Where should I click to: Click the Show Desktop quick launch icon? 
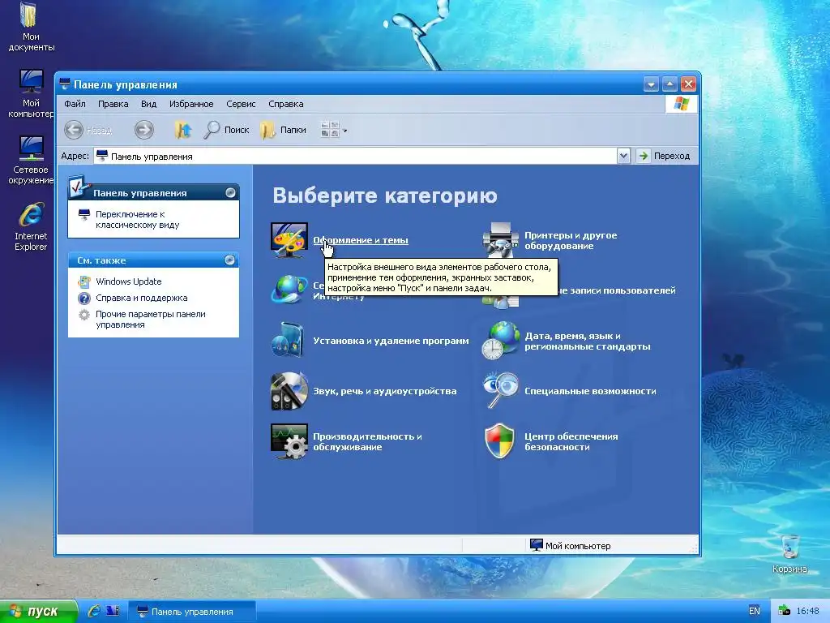pyautogui.click(x=113, y=611)
